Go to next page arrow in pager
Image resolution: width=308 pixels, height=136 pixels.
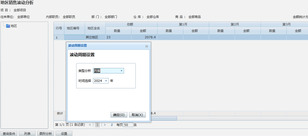click(105, 125)
